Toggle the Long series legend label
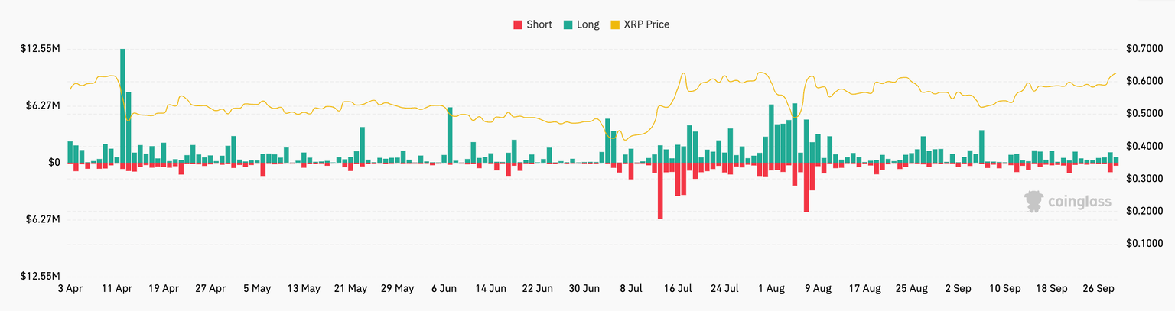This screenshot has width=1175, height=311. 588,24
